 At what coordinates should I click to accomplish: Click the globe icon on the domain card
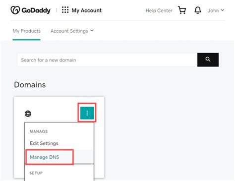click(x=28, y=114)
